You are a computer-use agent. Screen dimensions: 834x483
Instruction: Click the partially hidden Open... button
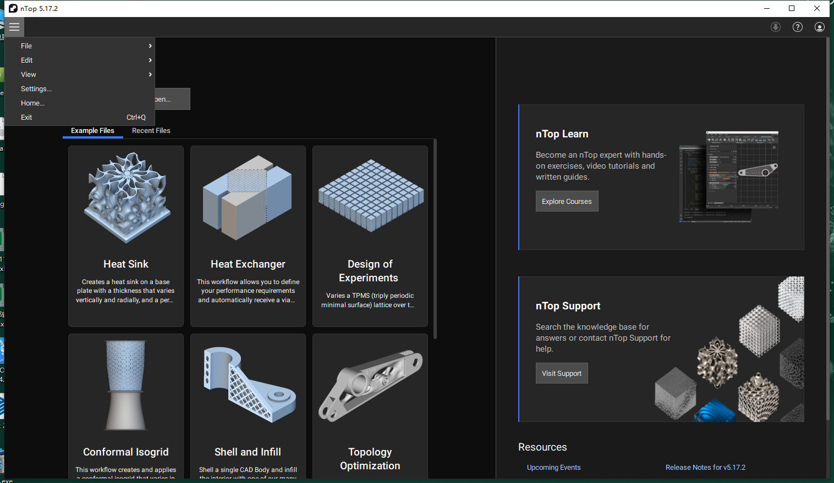pyautogui.click(x=172, y=99)
